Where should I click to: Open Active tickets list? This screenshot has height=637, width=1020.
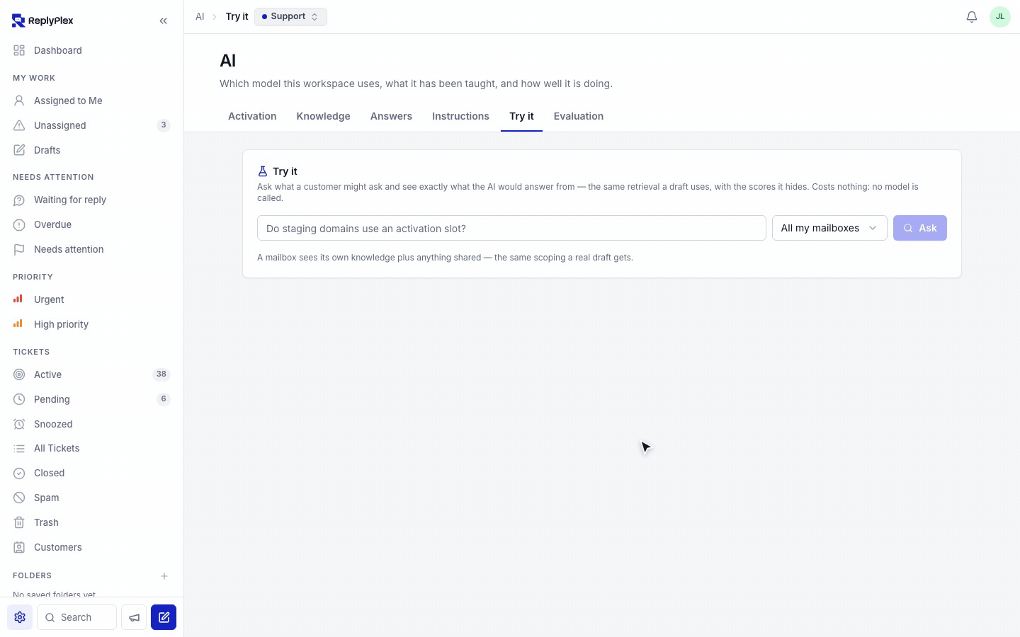(92, 374)
